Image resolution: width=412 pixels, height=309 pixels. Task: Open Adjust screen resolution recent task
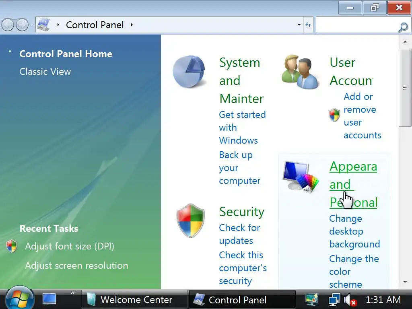point(76,266)
